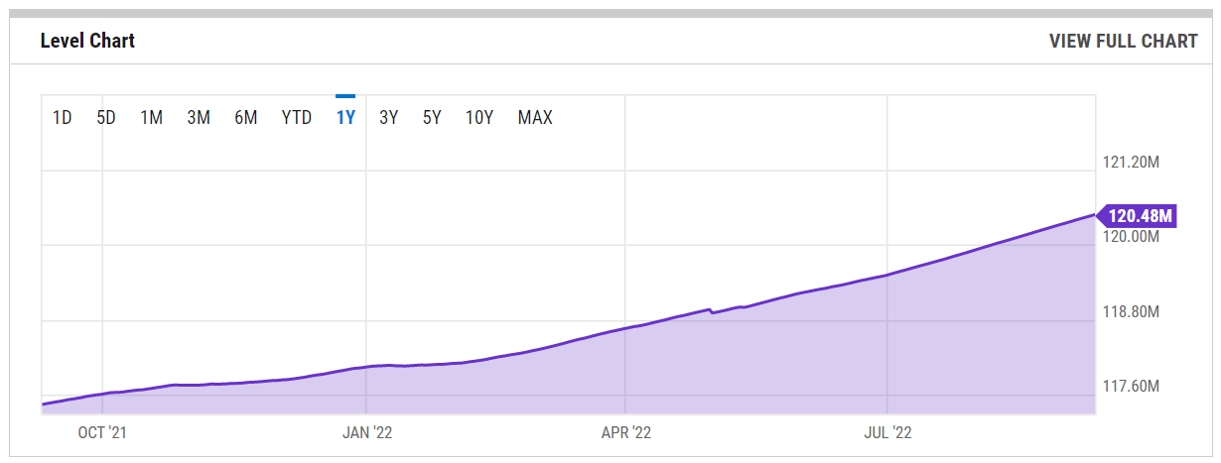Click the JUL '22 date label
Image resolution: width=1221 pixels, height=463 pixels.
coord(887,432)
